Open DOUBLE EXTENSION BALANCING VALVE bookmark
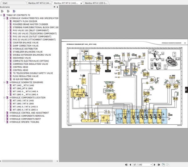 click(x=32, y=55)
